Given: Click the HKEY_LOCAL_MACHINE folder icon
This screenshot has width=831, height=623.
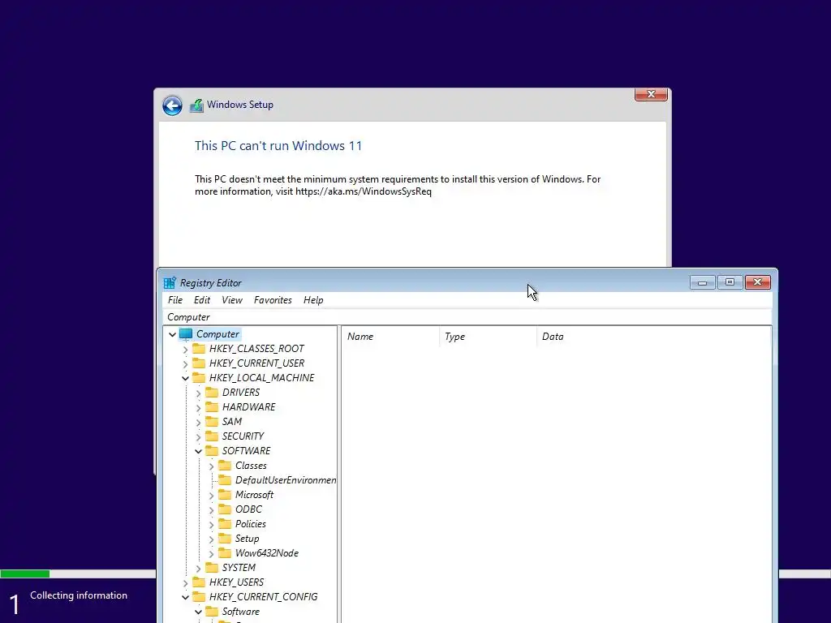Looking at the screenshot, I should click(199, 378).
